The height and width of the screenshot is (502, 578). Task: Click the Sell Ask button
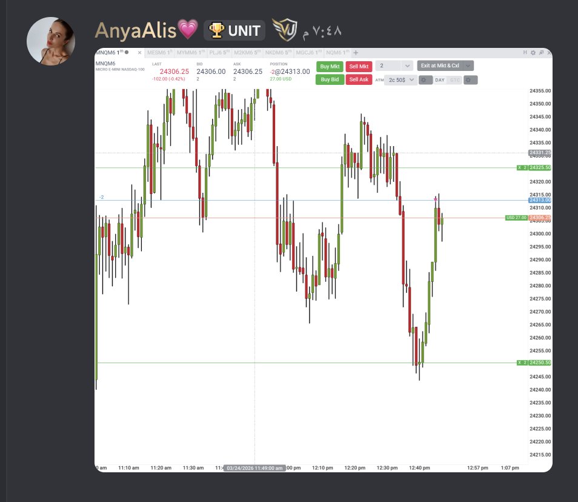[359, 79]
